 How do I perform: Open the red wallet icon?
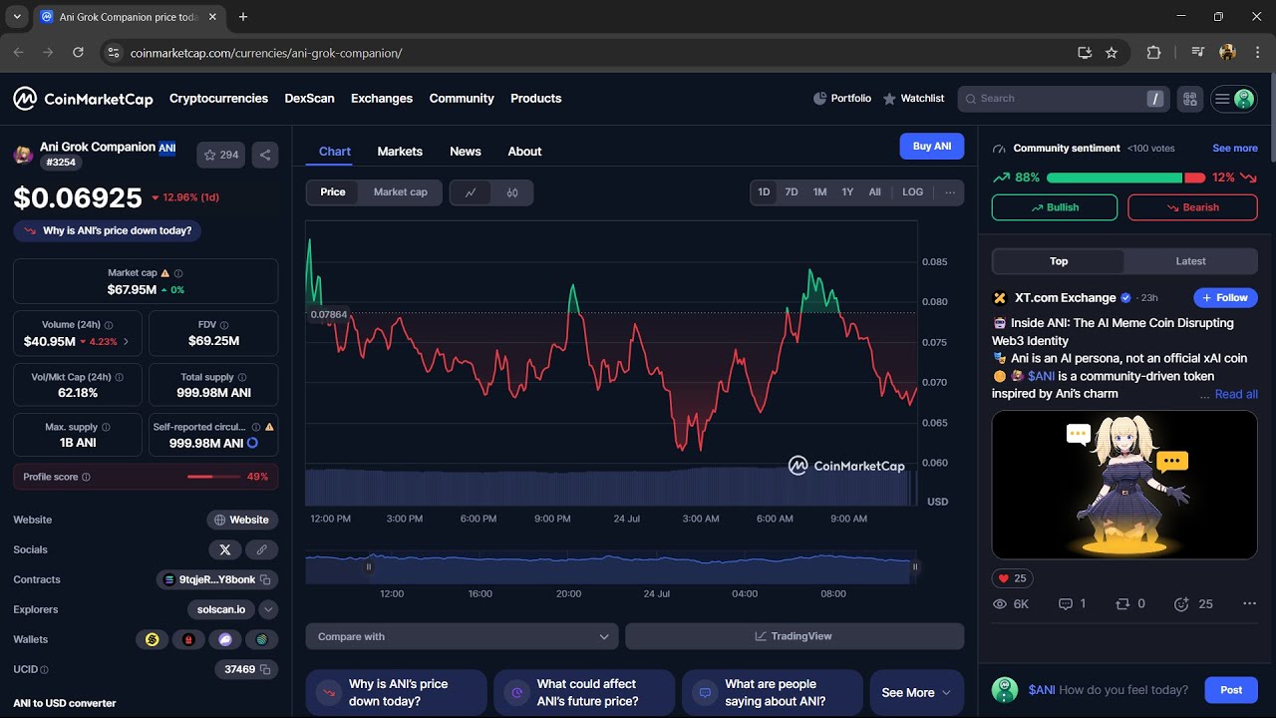click(188, 639)
